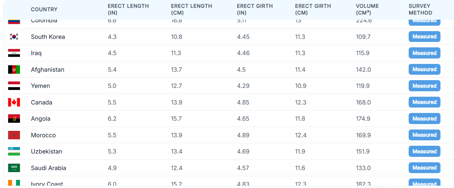Select the Measured badge for Saudi Arabia
Image resolution: width=454 pixels, height=188 pixels.
424,168
